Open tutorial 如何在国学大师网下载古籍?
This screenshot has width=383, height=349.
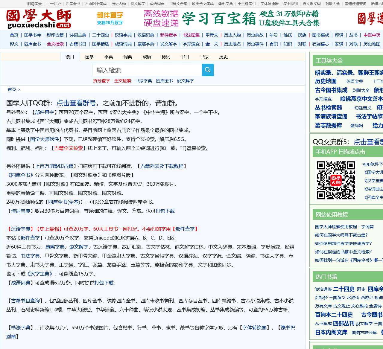(x=341, y=235)
